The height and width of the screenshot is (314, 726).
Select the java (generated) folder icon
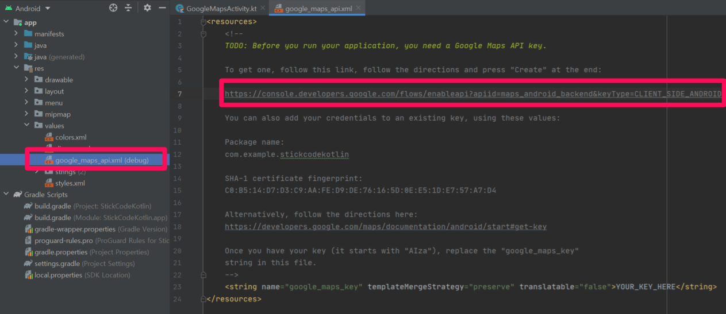(x=28, y=57)
